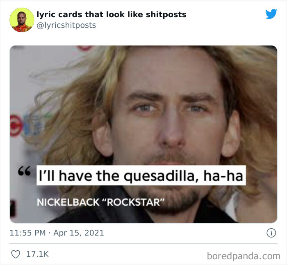Open "lyric cards that look like shitposts" profile name
Screen dimensions: 287x265
112,15
